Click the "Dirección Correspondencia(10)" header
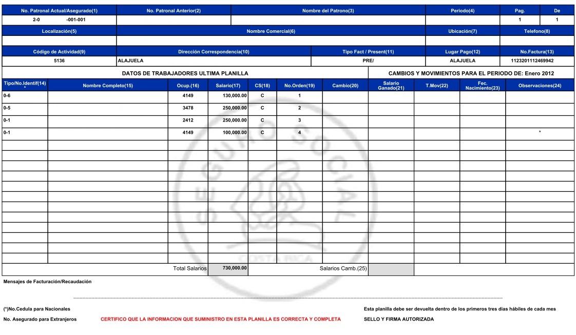 214,52
